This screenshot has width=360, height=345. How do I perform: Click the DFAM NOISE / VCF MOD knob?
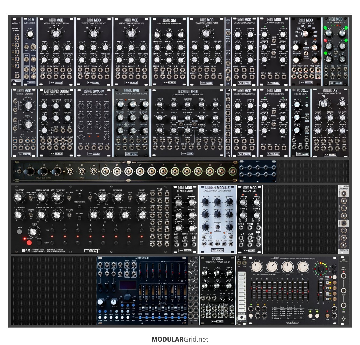[125, 215]
